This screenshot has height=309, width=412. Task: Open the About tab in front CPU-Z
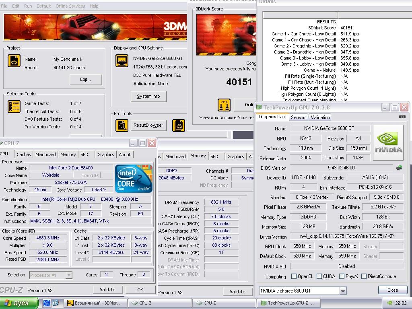pos(125,154)
